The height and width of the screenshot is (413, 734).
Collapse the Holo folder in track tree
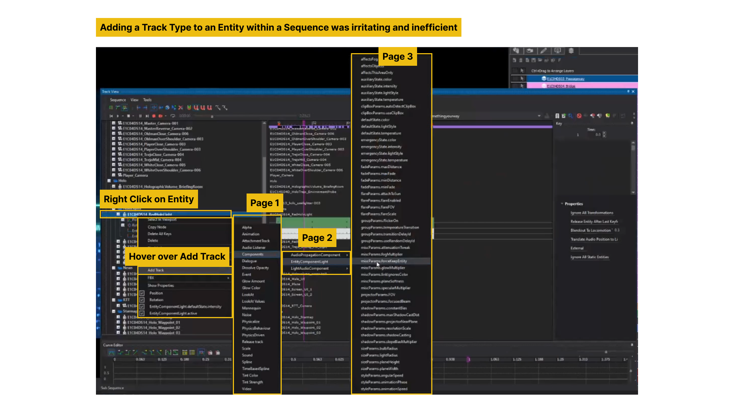click(109, 180)
